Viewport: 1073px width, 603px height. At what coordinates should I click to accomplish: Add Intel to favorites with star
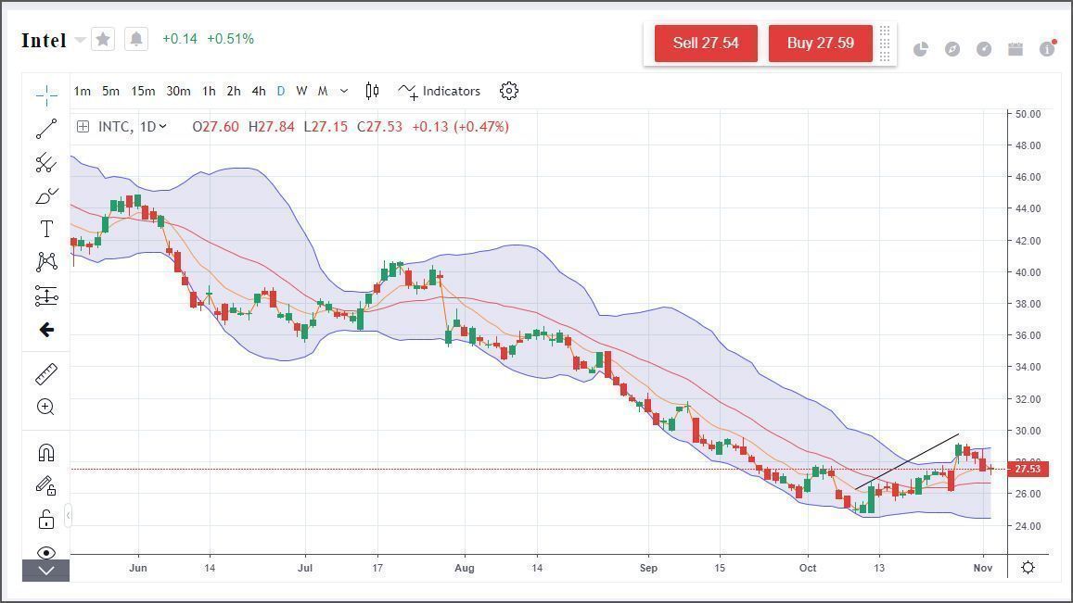pos(104,39)
